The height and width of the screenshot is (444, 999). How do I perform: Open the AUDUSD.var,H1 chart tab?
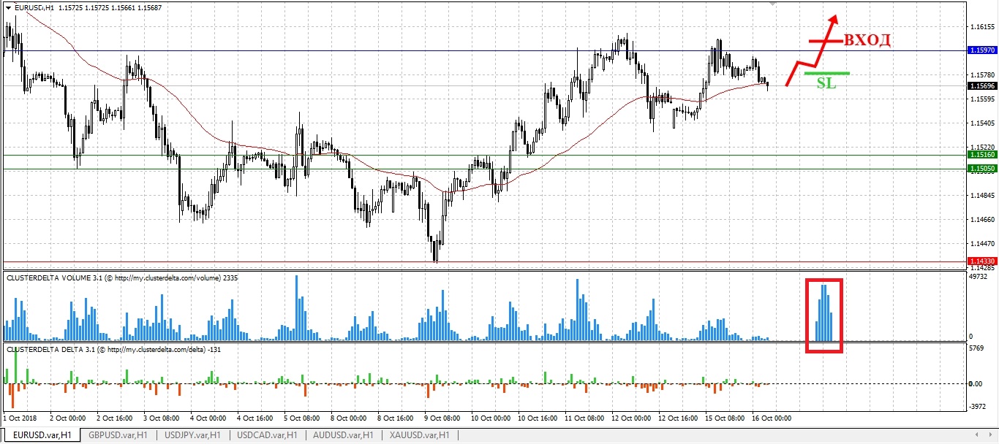(x=343, y=435)
